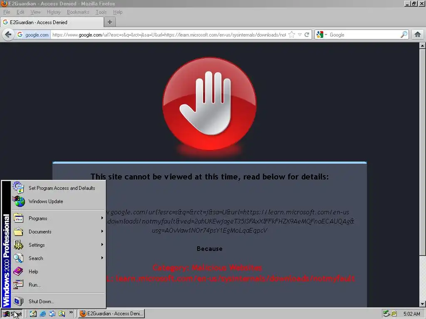Click the fourth quick launch magnifier icon

[x=62, y=314]
